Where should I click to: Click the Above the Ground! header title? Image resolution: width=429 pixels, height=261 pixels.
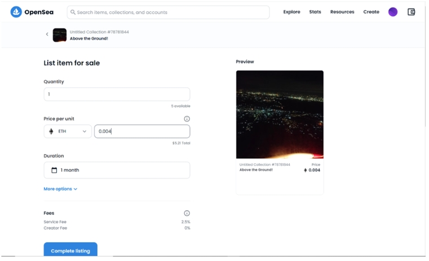point(89,38)
